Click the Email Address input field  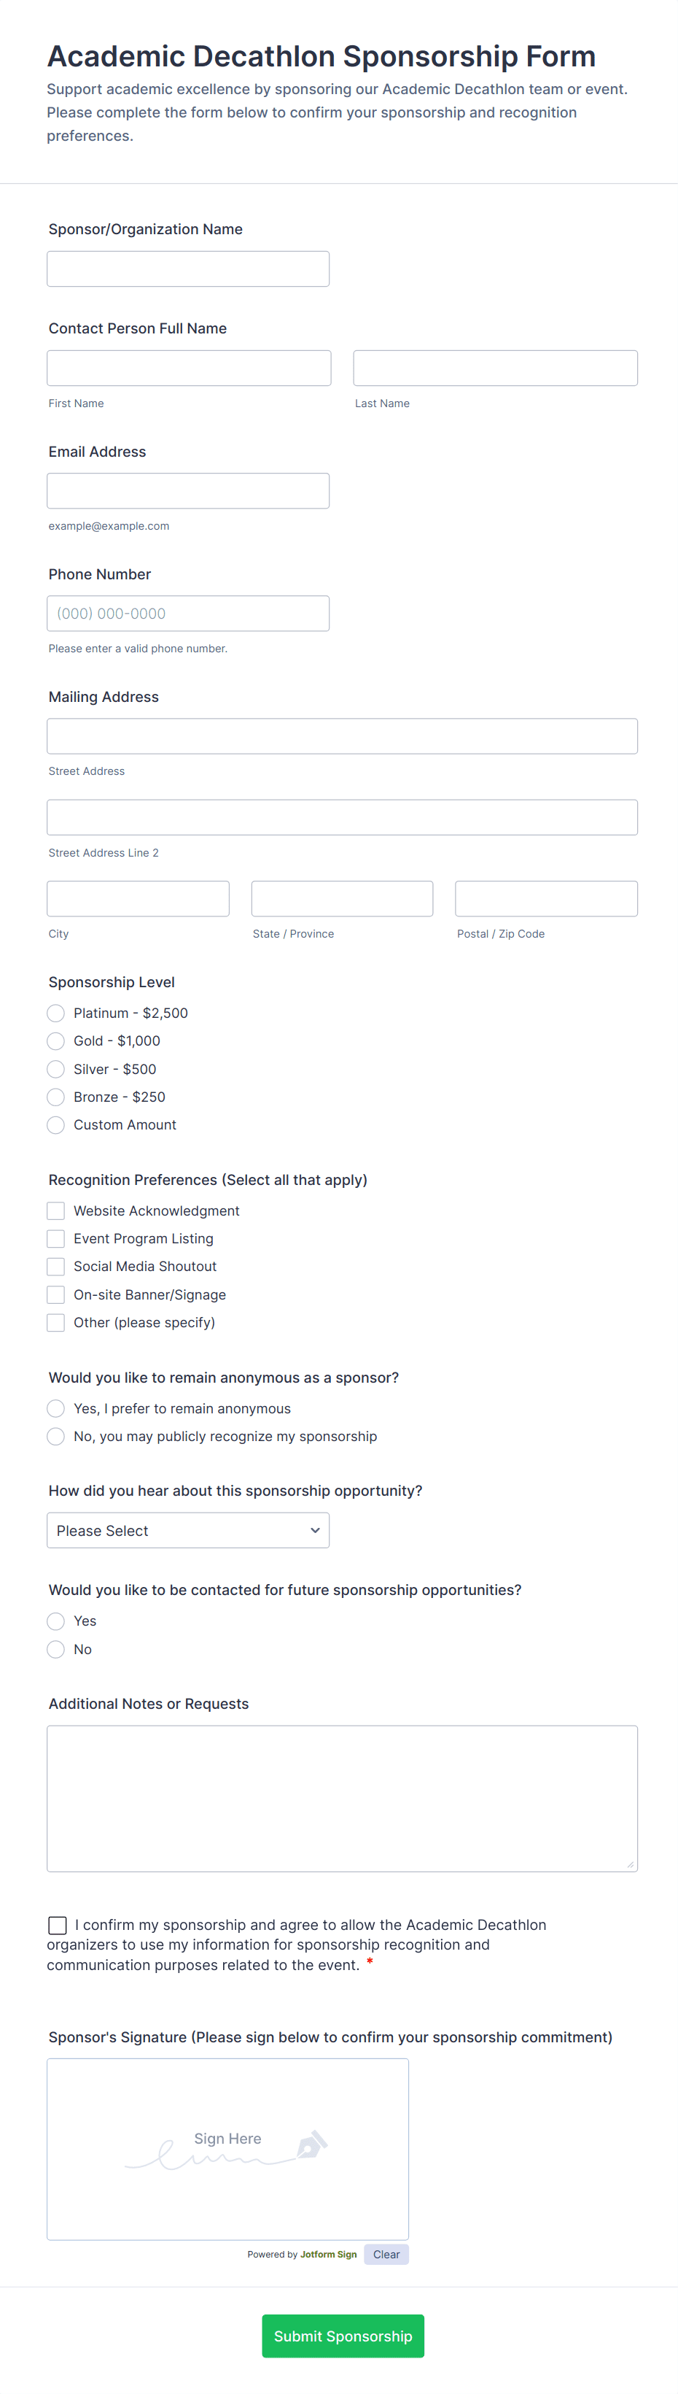(x=187, y=491)
